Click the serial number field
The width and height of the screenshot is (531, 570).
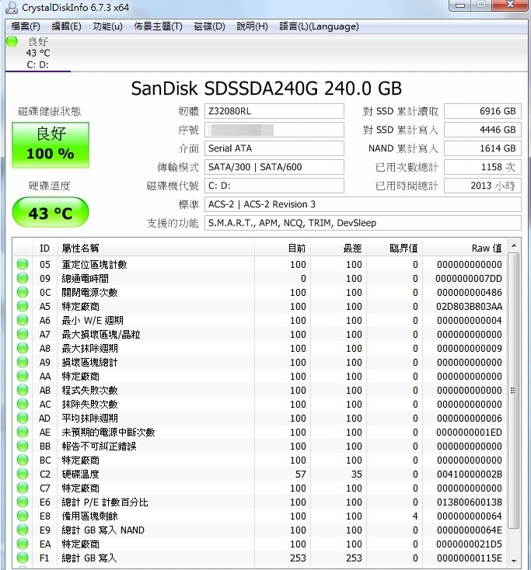click(x=274, y=130)
